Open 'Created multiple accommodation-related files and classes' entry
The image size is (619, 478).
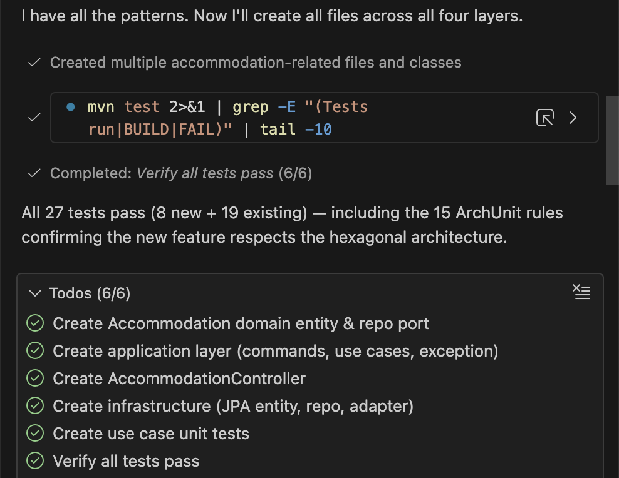tap(256, 63)
